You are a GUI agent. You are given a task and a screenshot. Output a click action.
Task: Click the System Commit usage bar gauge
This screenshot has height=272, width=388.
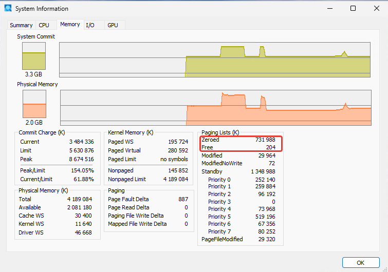click(34, 56)
